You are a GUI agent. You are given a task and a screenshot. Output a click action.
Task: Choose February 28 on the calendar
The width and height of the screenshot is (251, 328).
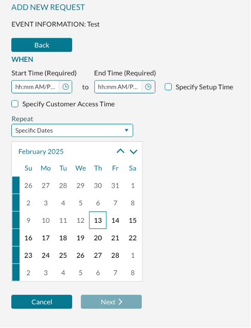115,255
